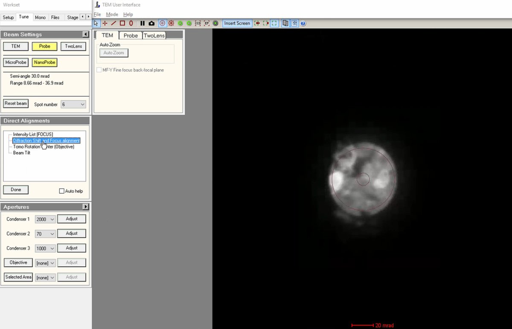Viewport: 512px width, 329px height.
Task: Click the beam marker target icon
Action: pos(162,23)
